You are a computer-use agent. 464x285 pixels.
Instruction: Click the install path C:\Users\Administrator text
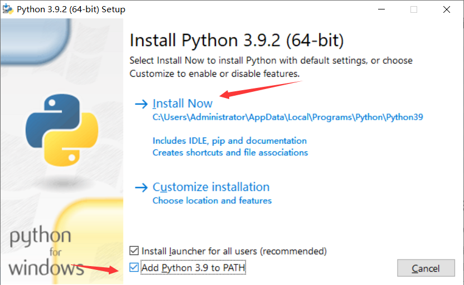click(x=288, y=117)
